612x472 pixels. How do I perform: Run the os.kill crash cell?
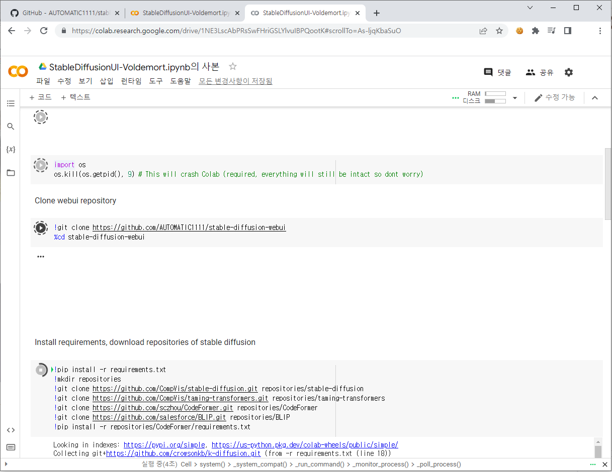tap(40, 165)
